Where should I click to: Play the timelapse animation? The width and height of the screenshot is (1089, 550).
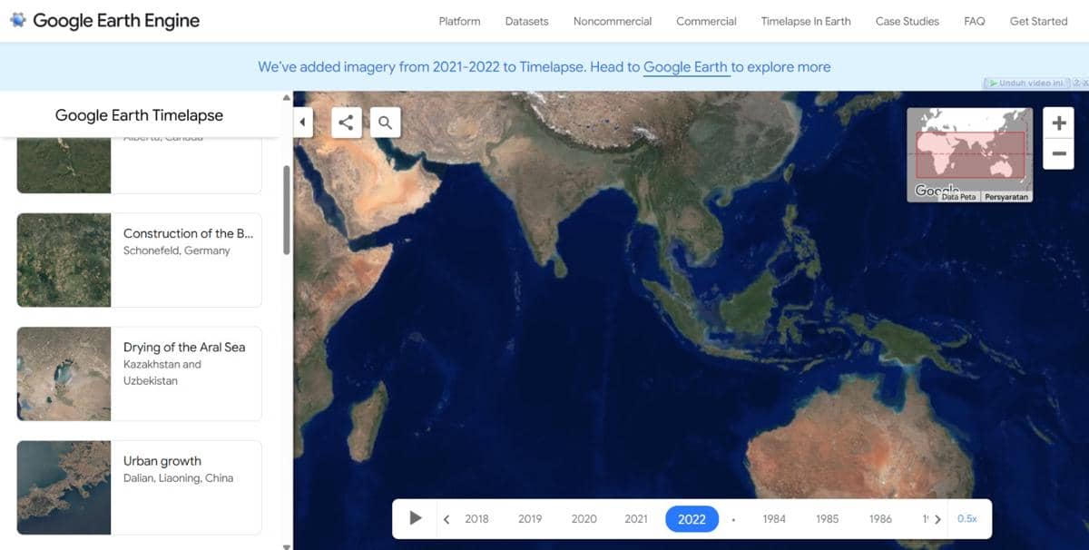(x=416, y=518)
